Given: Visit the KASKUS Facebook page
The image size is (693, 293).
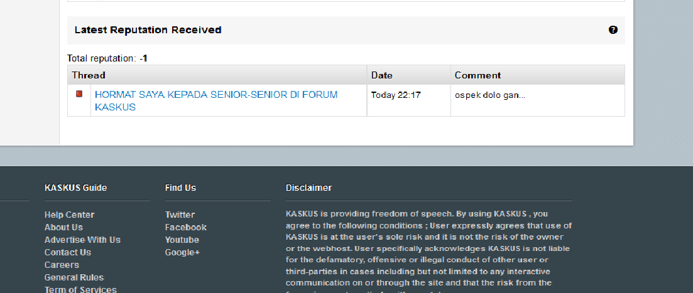Looking at the screenshot, I should [x=185, y=227].
